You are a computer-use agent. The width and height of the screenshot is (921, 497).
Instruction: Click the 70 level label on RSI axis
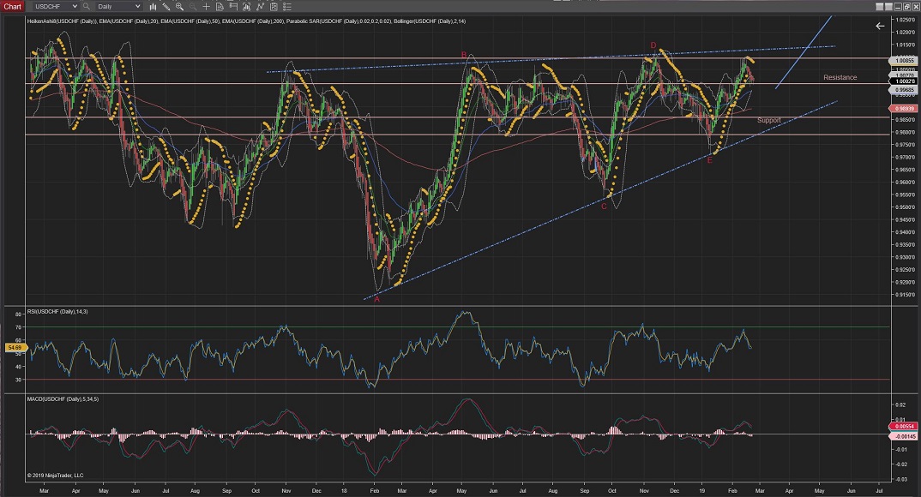tap(18, 327)
